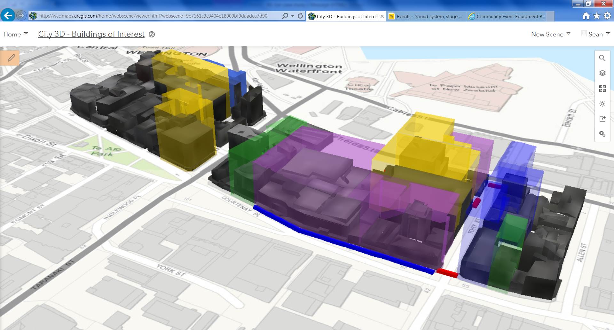Screen dimensions: 614x330
Task: Go back with the browser back arrow
Action: (x=8, y=15)
